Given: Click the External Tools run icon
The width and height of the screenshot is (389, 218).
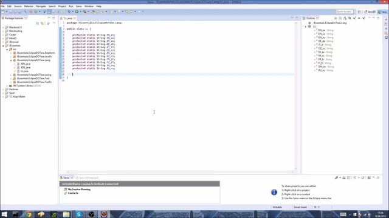Looking at the screenshot, I should [84, 12].
